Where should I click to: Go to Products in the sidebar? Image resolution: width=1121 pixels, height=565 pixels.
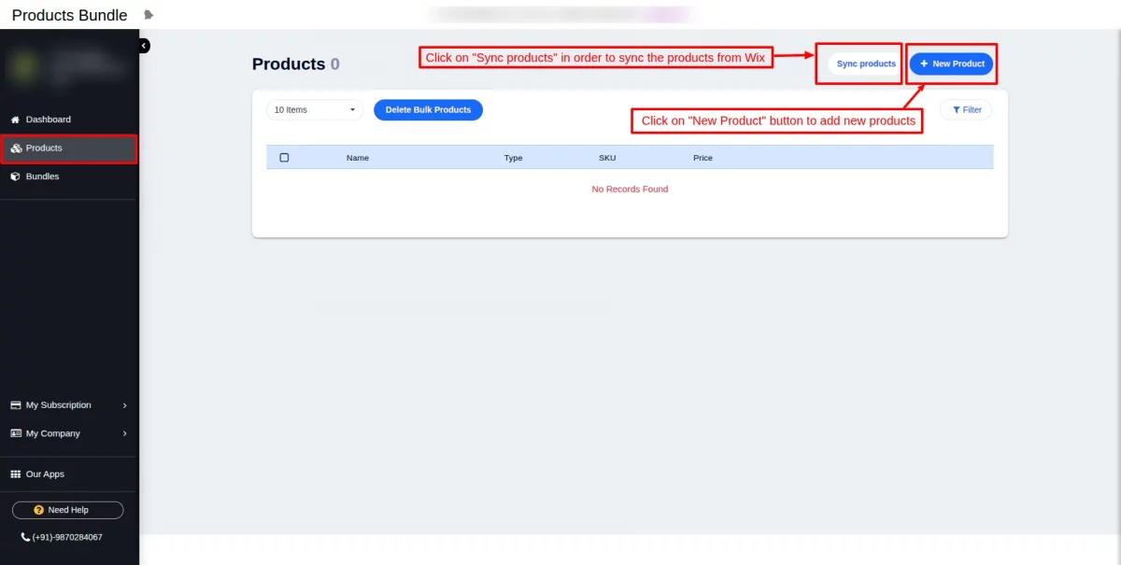point(69,148)
